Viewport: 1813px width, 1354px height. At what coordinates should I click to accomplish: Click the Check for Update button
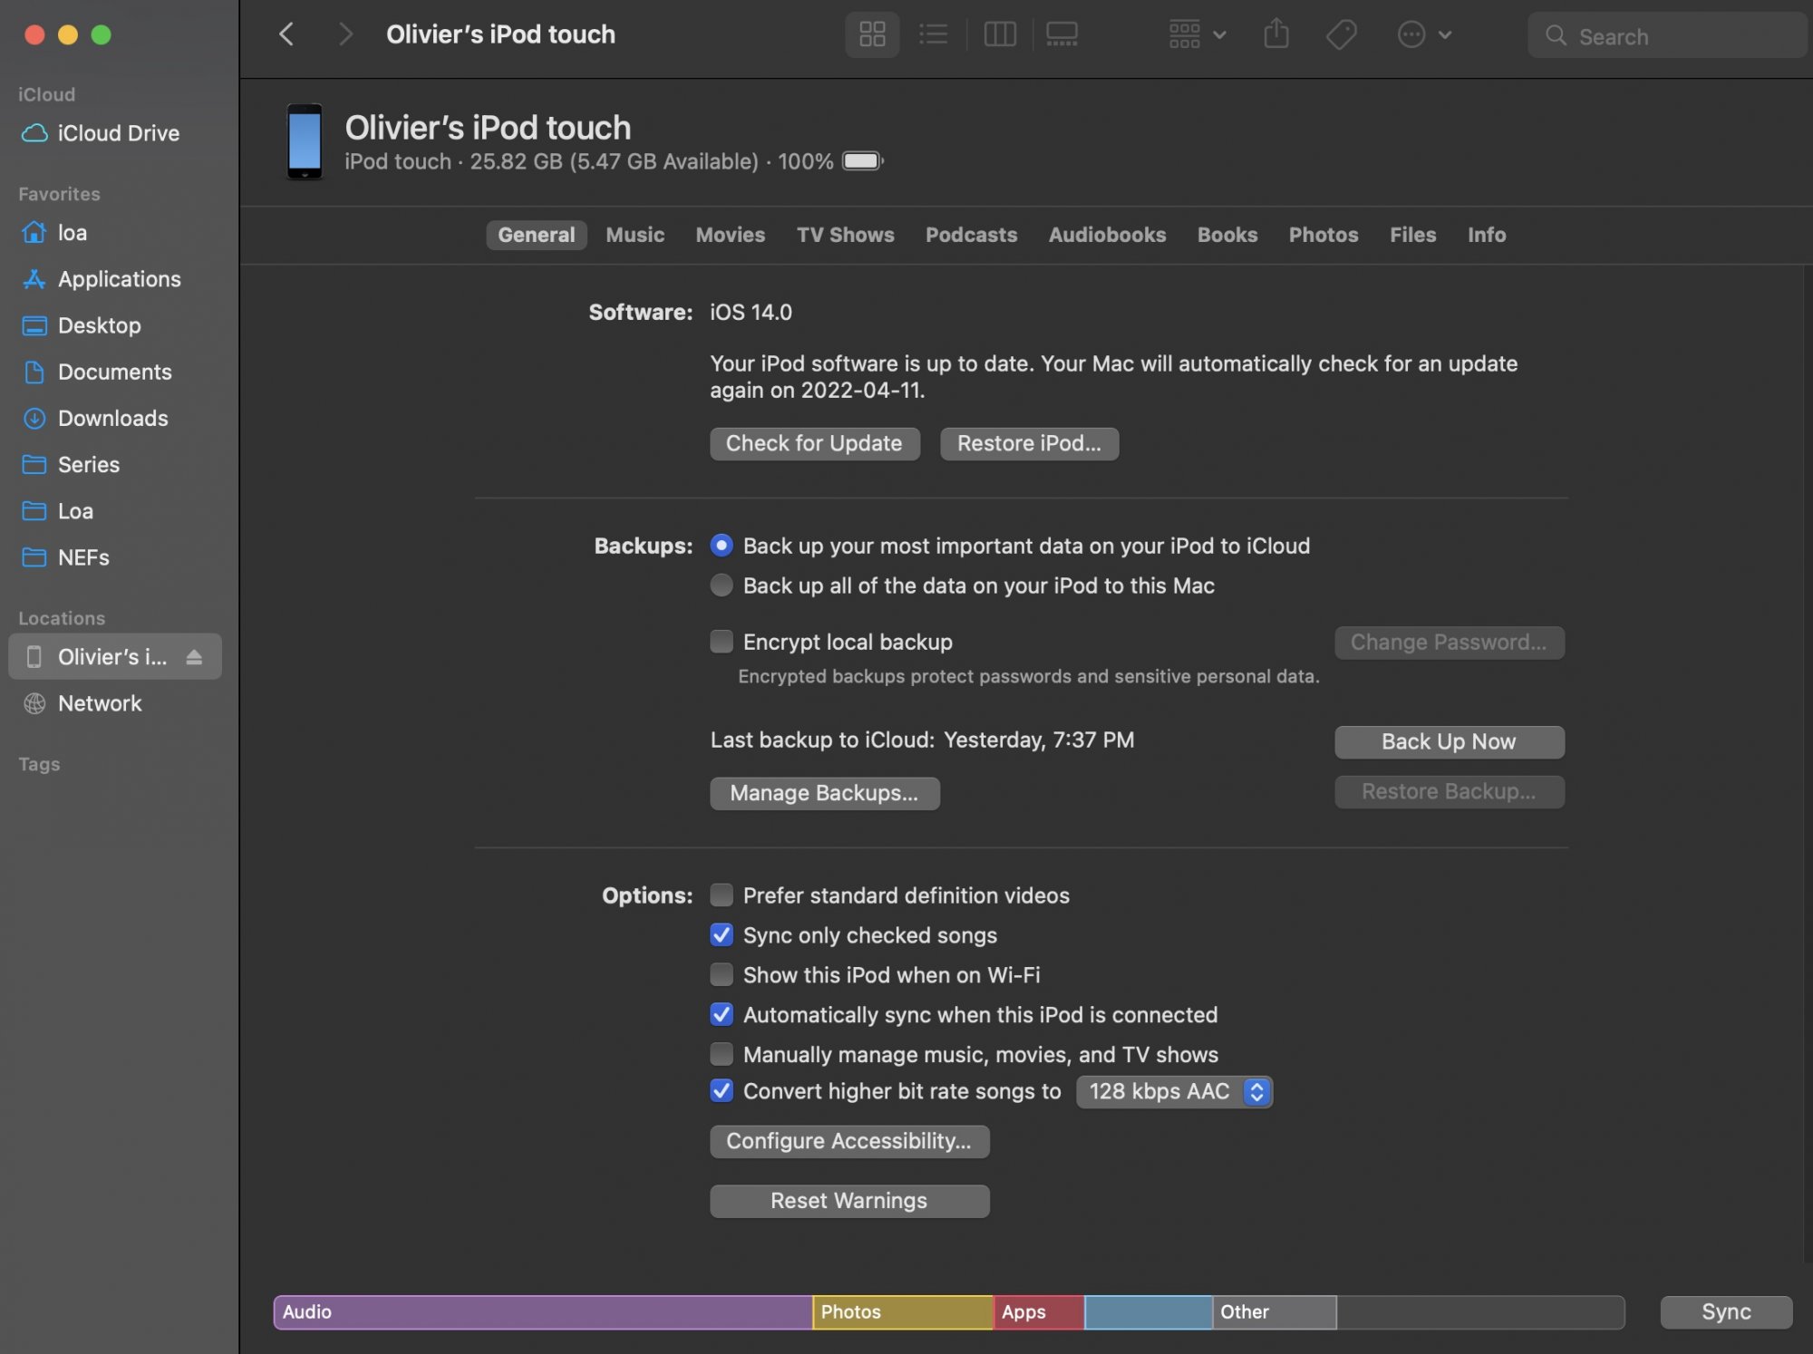pos(814,444)
